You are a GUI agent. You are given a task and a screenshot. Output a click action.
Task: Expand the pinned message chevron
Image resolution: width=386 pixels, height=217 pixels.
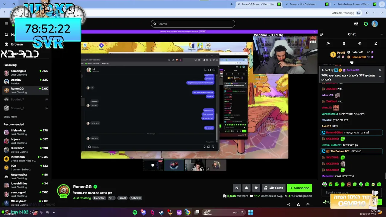coord(380,77)
